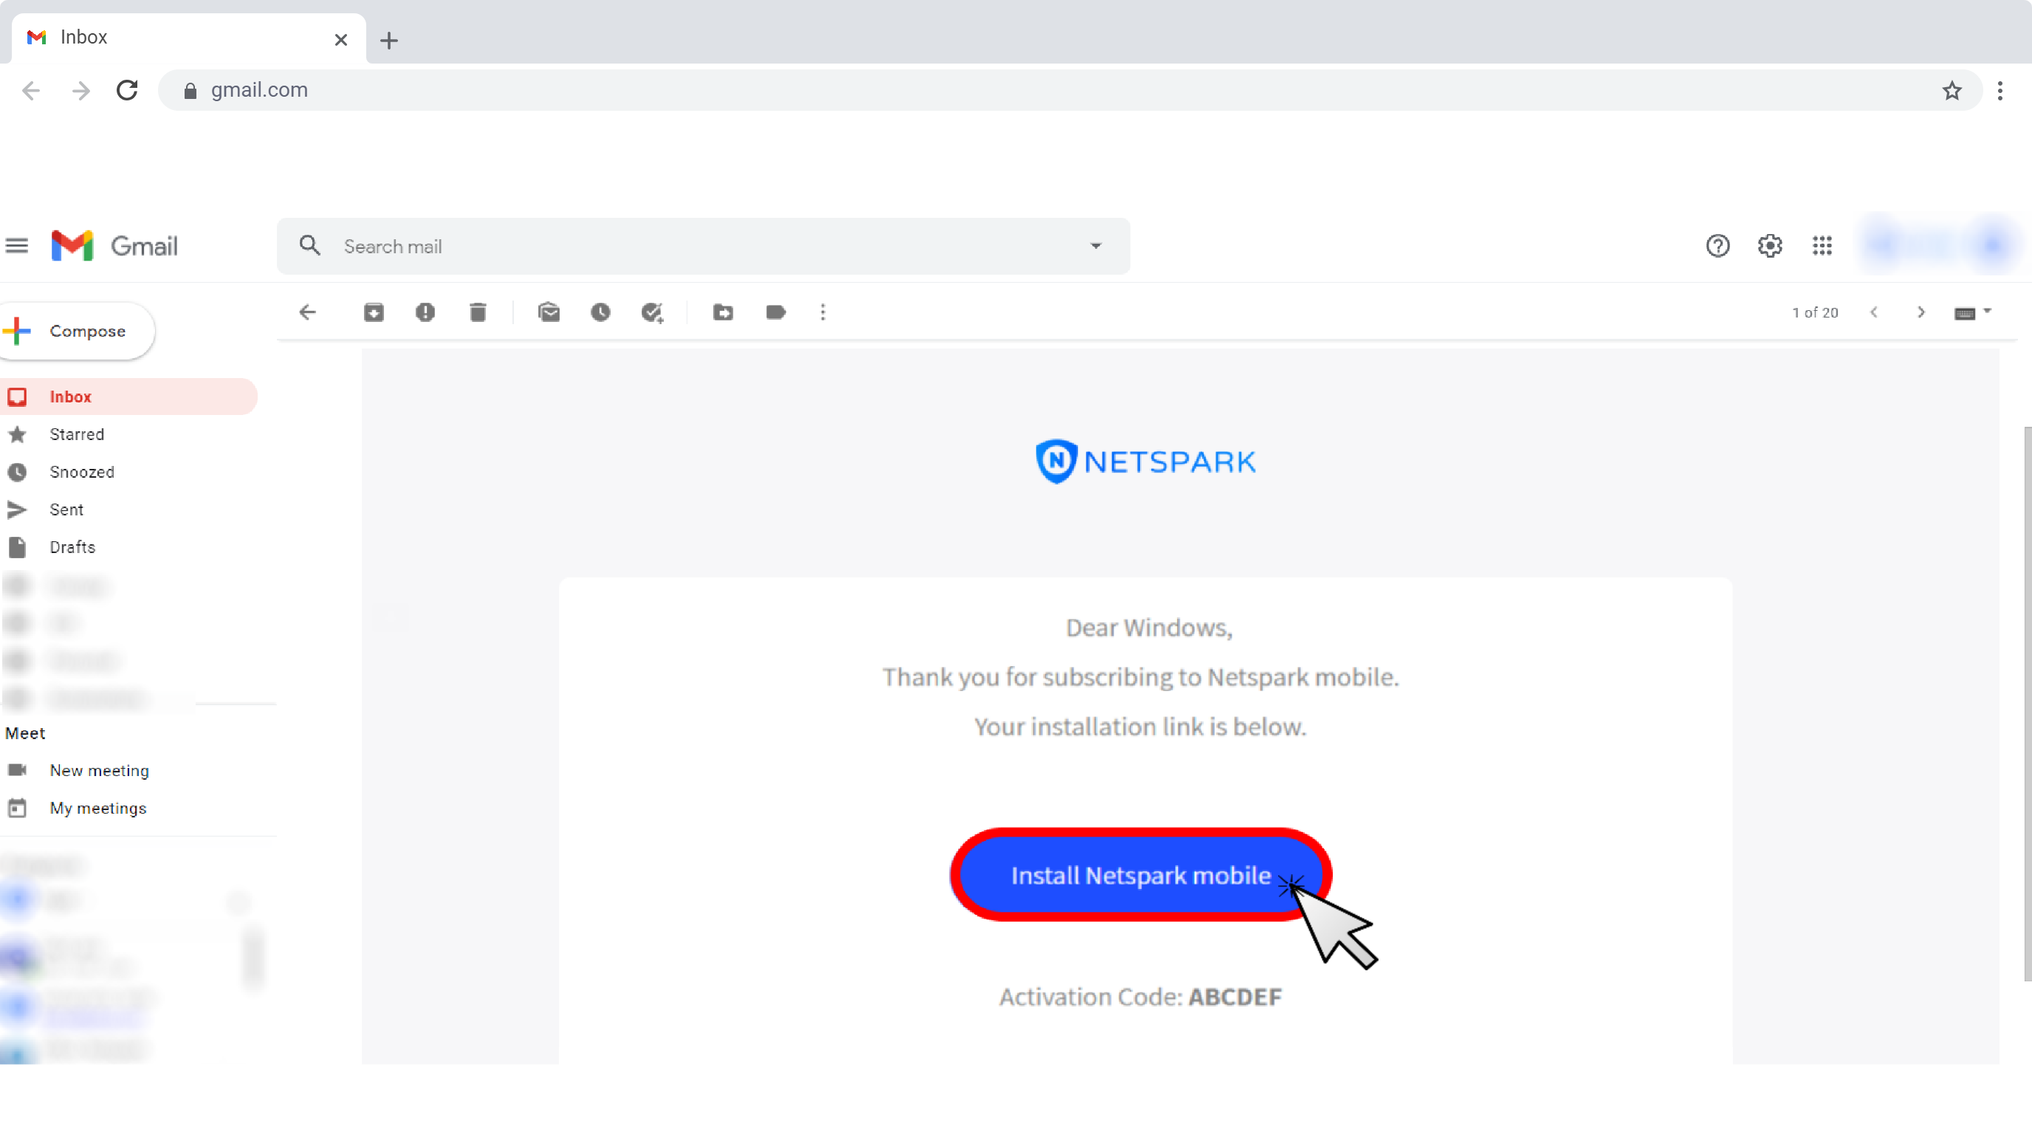2032x1146 pixels.
Task: Add the email to Tasks
Action: pos(651,312)
